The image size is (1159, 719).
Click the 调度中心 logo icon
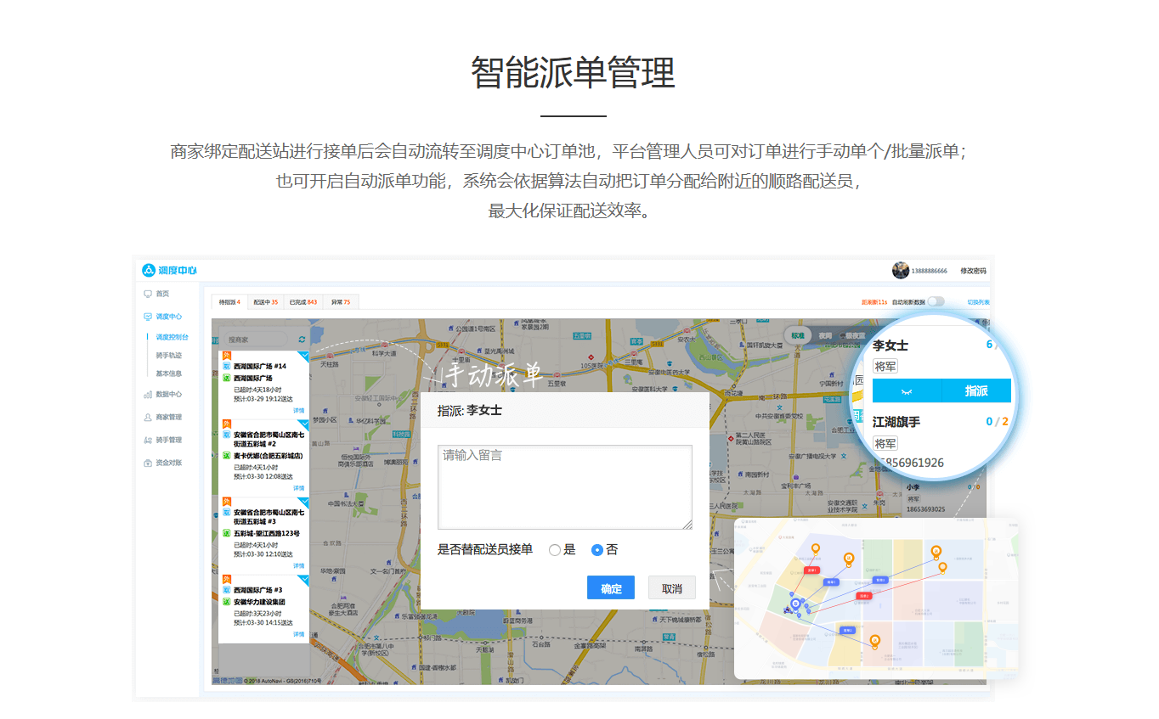click(149, 270)
